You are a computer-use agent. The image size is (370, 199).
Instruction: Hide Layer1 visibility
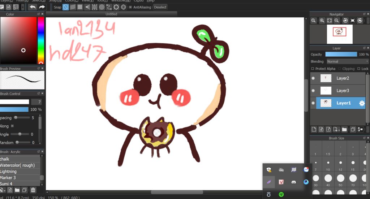[x=313, y=103]
